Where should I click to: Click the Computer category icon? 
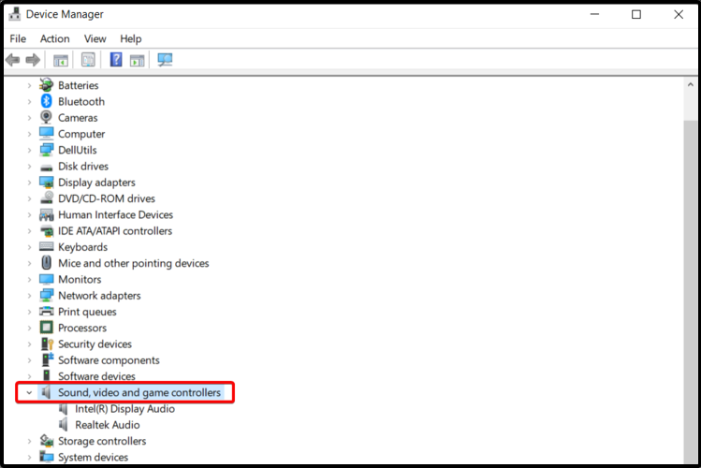tap(46, 134)
